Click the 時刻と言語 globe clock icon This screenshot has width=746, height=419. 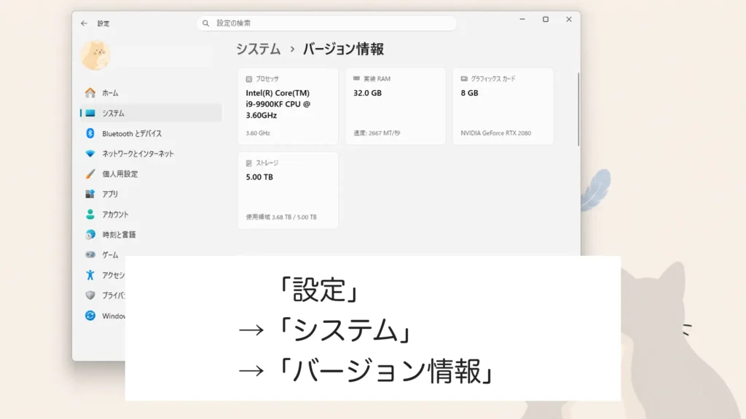(90, 234)
